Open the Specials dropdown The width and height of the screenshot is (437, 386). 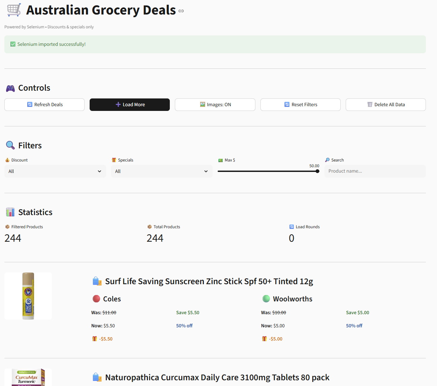(162, 171)
